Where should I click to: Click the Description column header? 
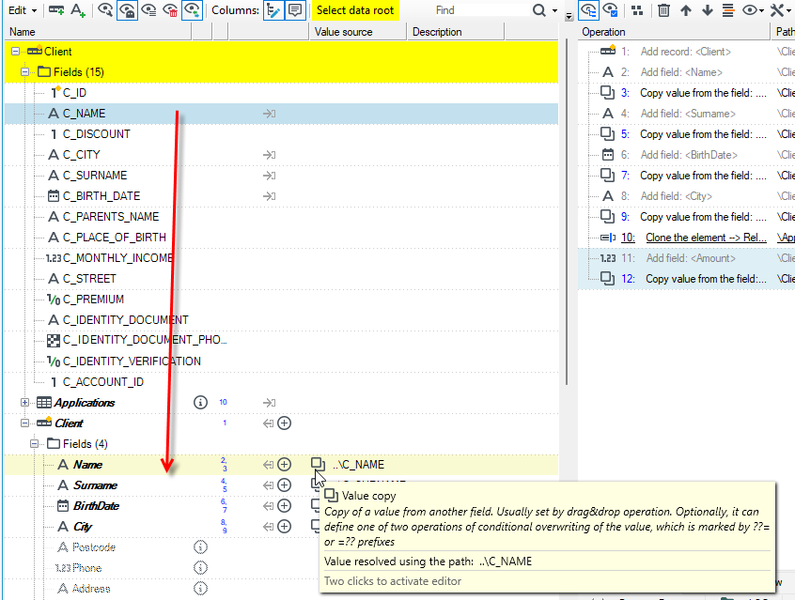[455, 32]
